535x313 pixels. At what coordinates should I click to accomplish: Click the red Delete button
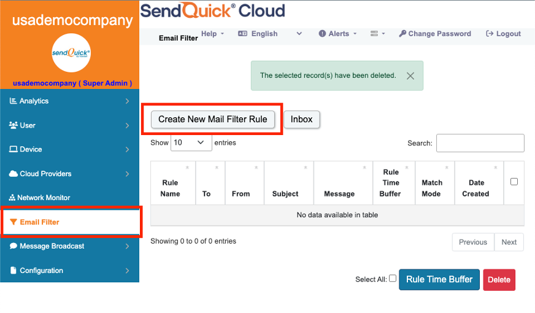coord(499,280)
